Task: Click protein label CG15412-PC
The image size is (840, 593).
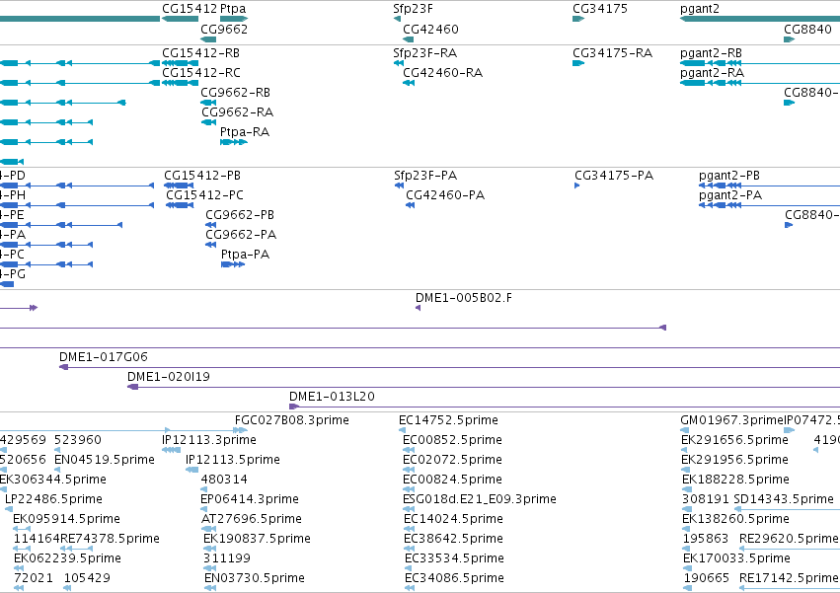Action: click(x=204, y=195)
